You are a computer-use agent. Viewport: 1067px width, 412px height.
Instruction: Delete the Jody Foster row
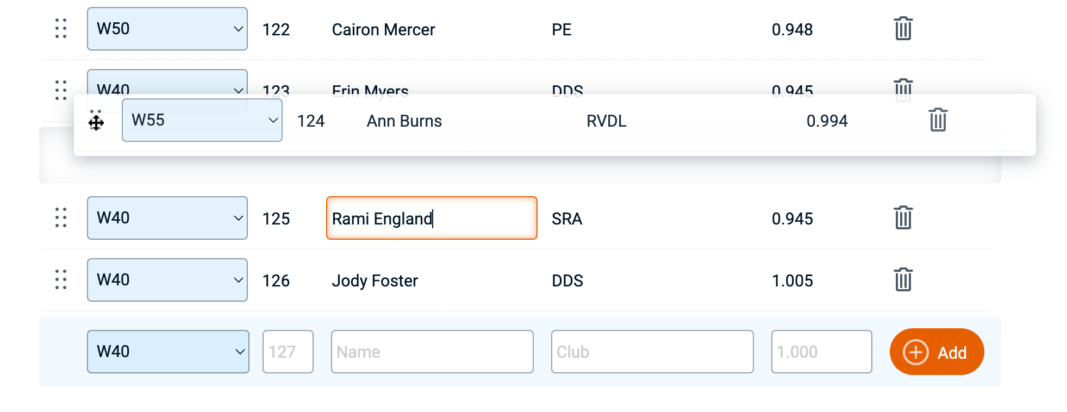[x=903, y=280]
